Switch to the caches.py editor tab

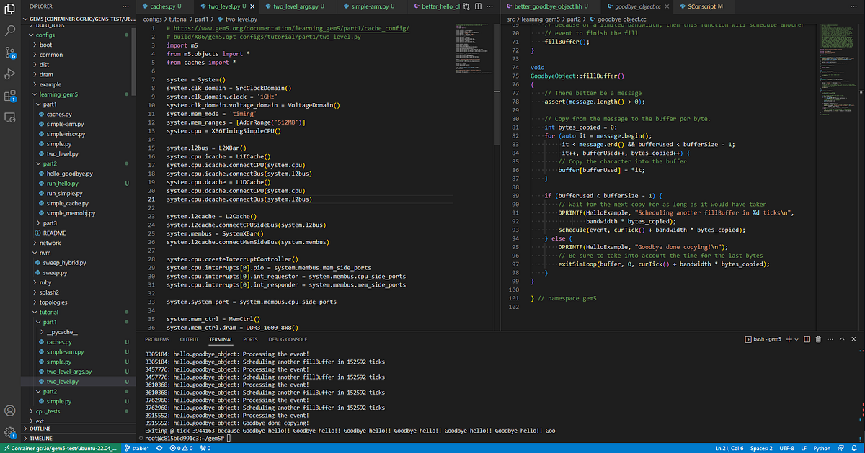tap(161, 6)
